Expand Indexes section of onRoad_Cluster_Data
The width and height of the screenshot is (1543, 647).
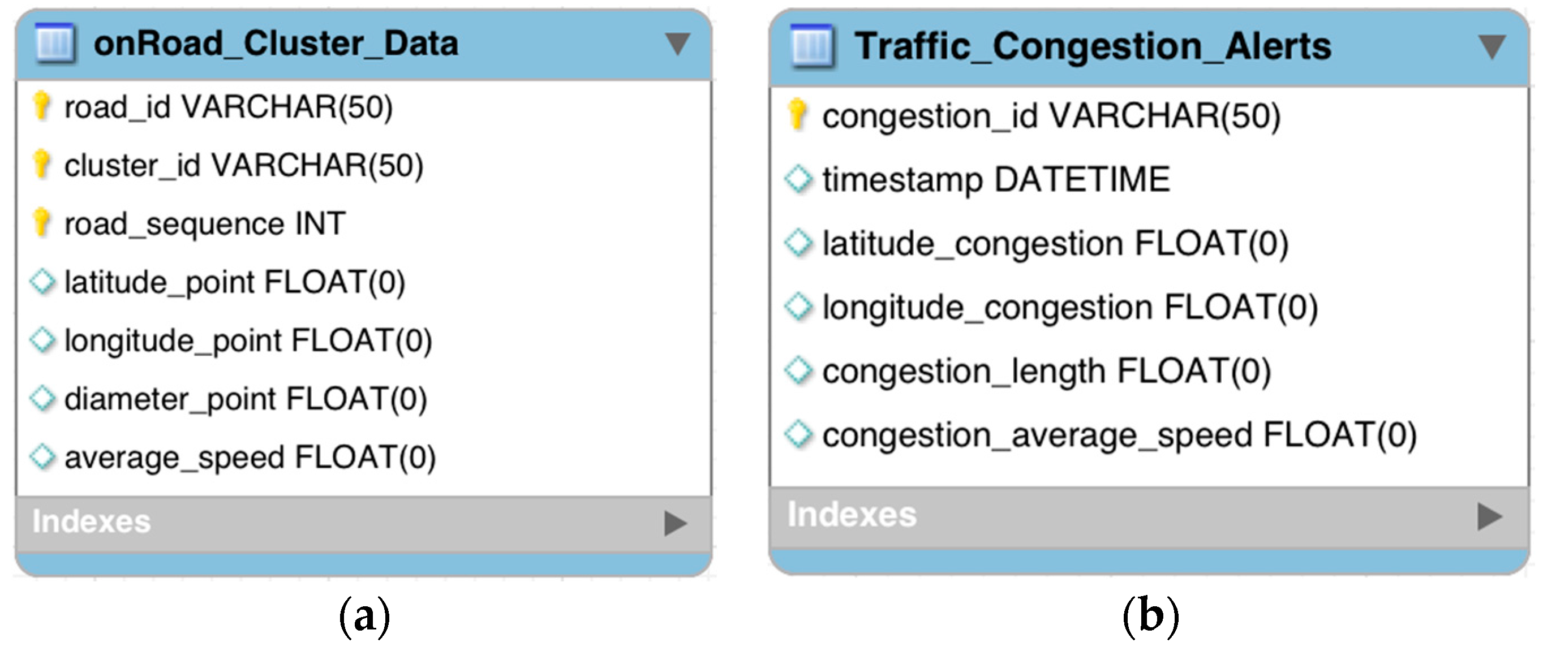pyautogui.click(x=675, y=523)
